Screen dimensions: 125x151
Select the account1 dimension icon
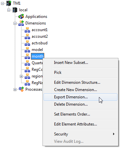pyautogui.click(x=27, y=30)
